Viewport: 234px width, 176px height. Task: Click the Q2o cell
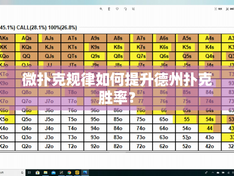click(x=27, y=146)
